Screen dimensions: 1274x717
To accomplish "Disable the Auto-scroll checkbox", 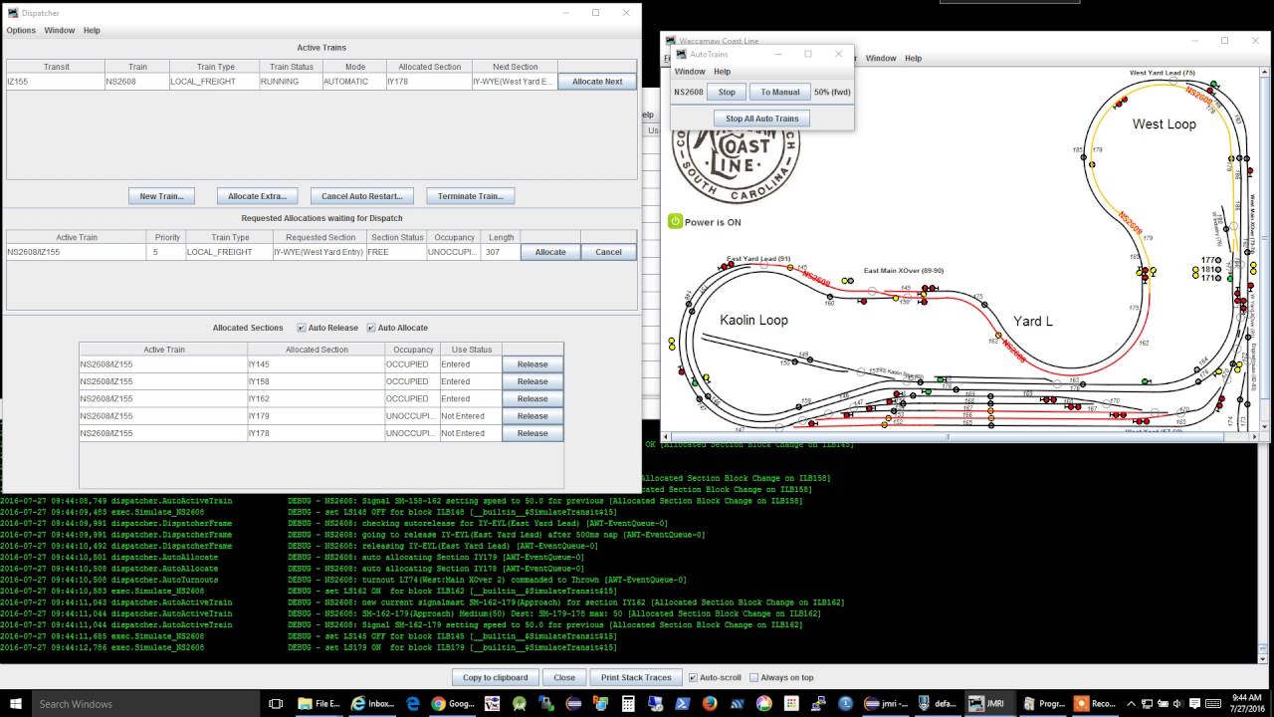I will click(x=693, y=677).
